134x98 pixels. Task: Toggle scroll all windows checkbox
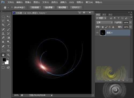point(12,8)
